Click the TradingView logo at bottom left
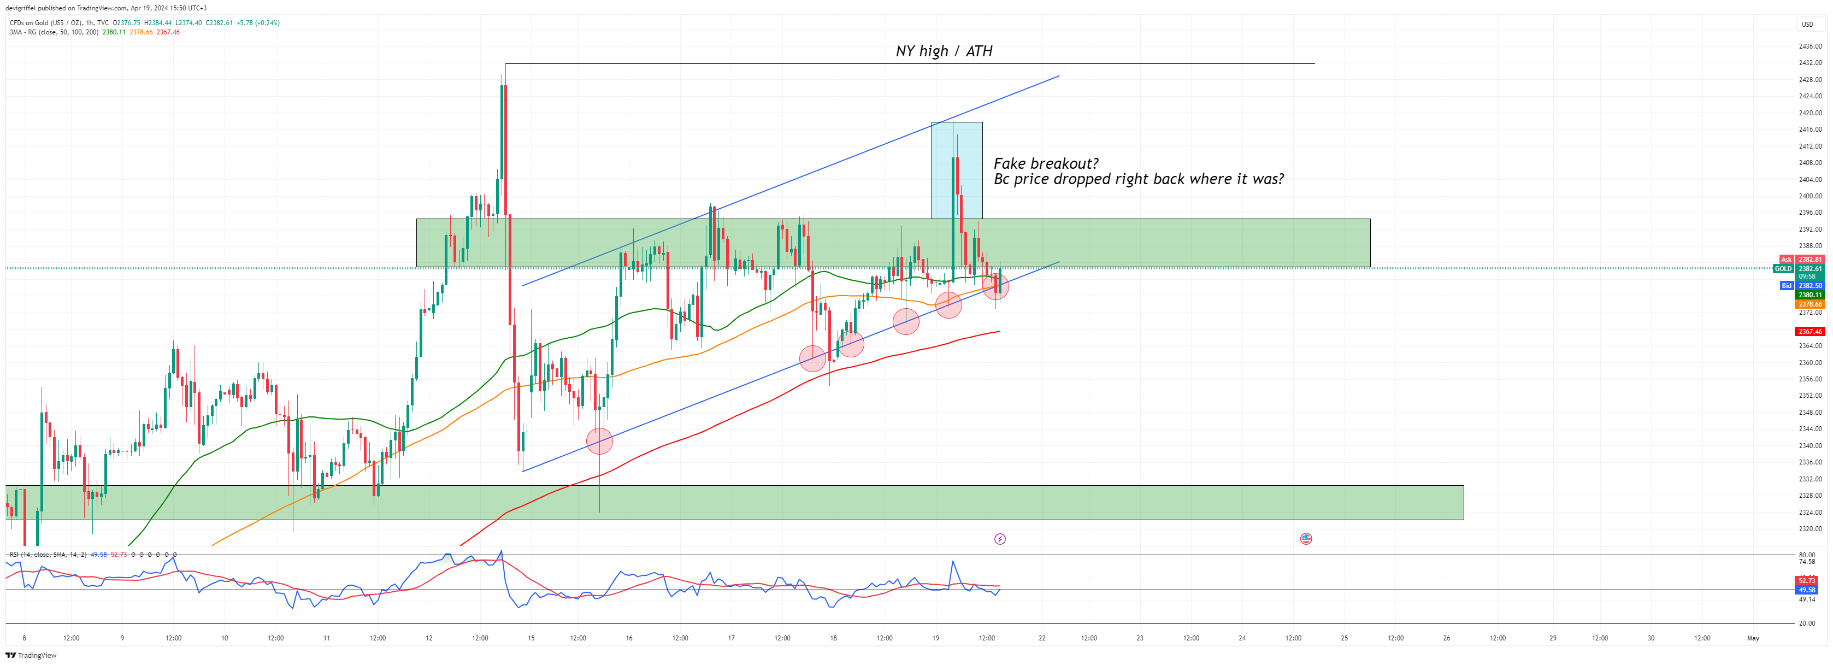Screen dimensions: 1833x665 pyautogui.click(x=31, y=655)
